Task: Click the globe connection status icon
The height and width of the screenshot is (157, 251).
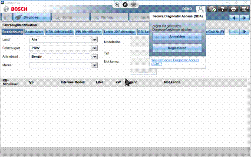Action: click(x=211, y=9)
